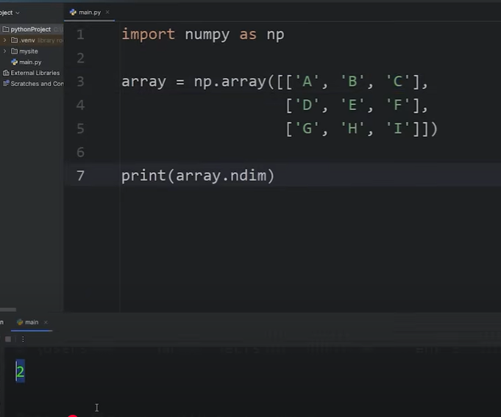Viewport: 501px width, 417px height.
Task: Place cursor on the import numpy line
Action: pos(202,35)
